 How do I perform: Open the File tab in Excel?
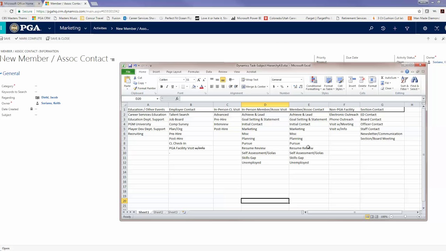[128, 72]
